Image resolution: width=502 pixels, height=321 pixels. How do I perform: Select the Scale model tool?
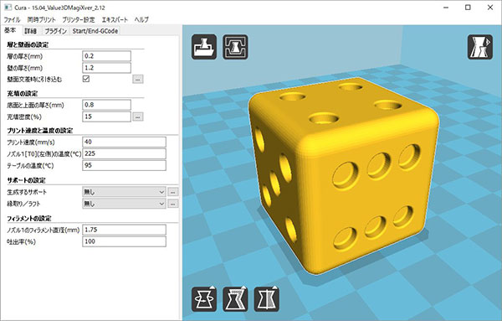coord(235,299)
